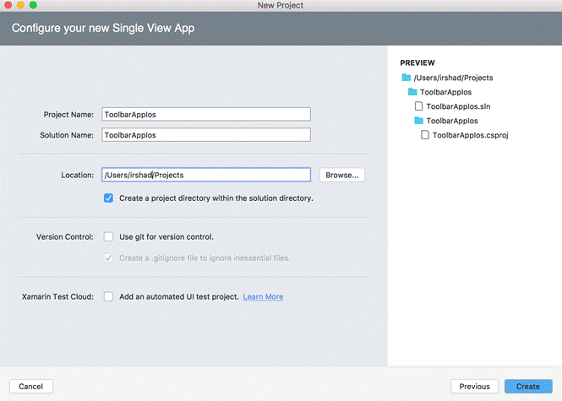The height and width of the screenshot is (401, 562).
Task: Click the top-level ToolbarAppIos folder icon
Action: (412, 92)
